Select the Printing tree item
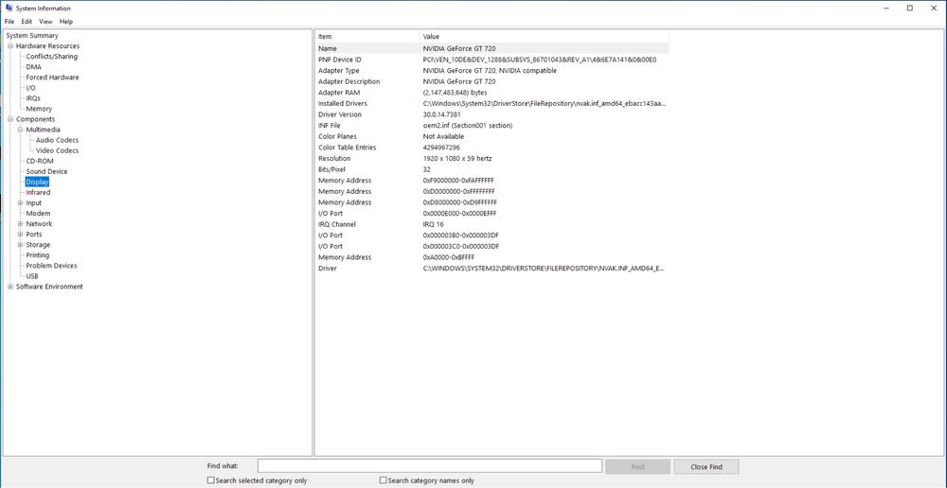The width and height of the screenshot is (947, 488). click(x=38, y=255)
